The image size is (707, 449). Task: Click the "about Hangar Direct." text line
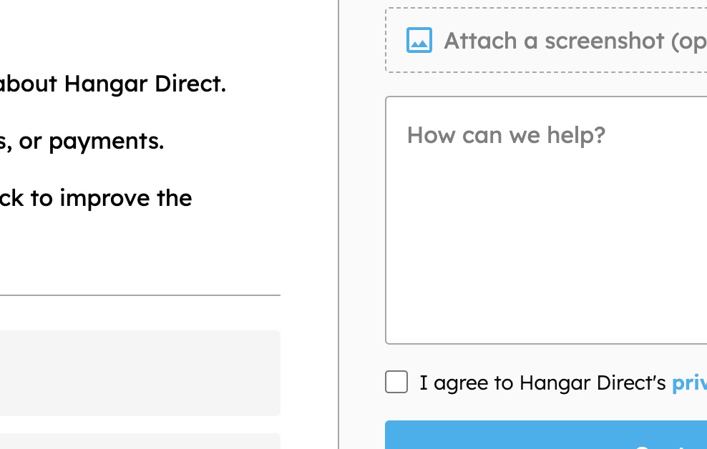113,84
